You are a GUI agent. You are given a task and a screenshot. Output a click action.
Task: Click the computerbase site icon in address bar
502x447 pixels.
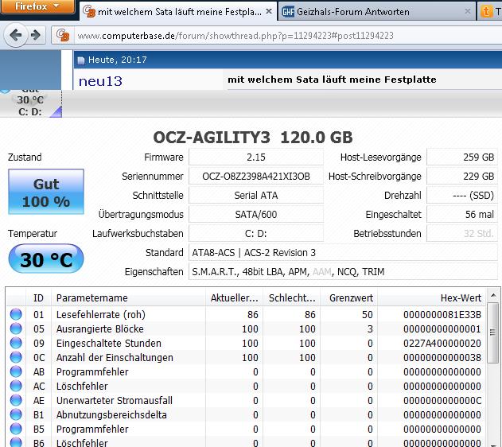point(63,35)
